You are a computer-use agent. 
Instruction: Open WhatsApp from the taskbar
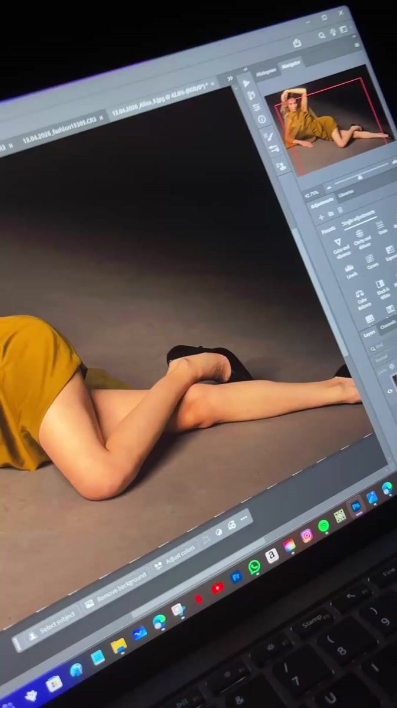254,567
